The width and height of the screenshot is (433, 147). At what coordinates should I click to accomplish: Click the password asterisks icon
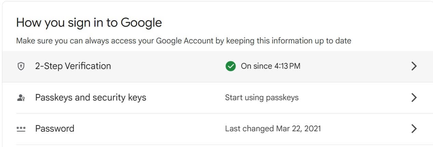point(21,129)
